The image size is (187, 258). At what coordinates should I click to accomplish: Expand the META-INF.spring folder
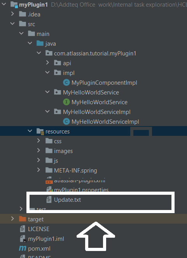tap(38, 170)
